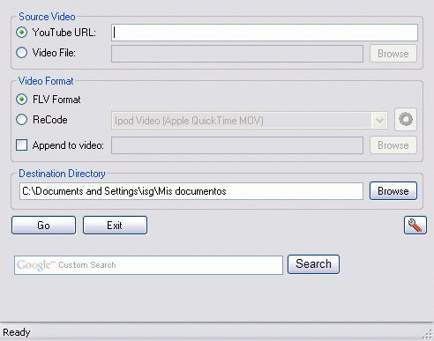Click the window resize grip in status bar

pyautogui.click(x=428, y=335)
